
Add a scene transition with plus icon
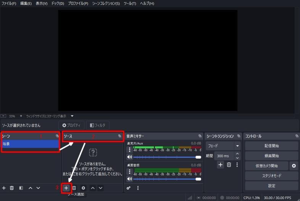tap(220, 165)
